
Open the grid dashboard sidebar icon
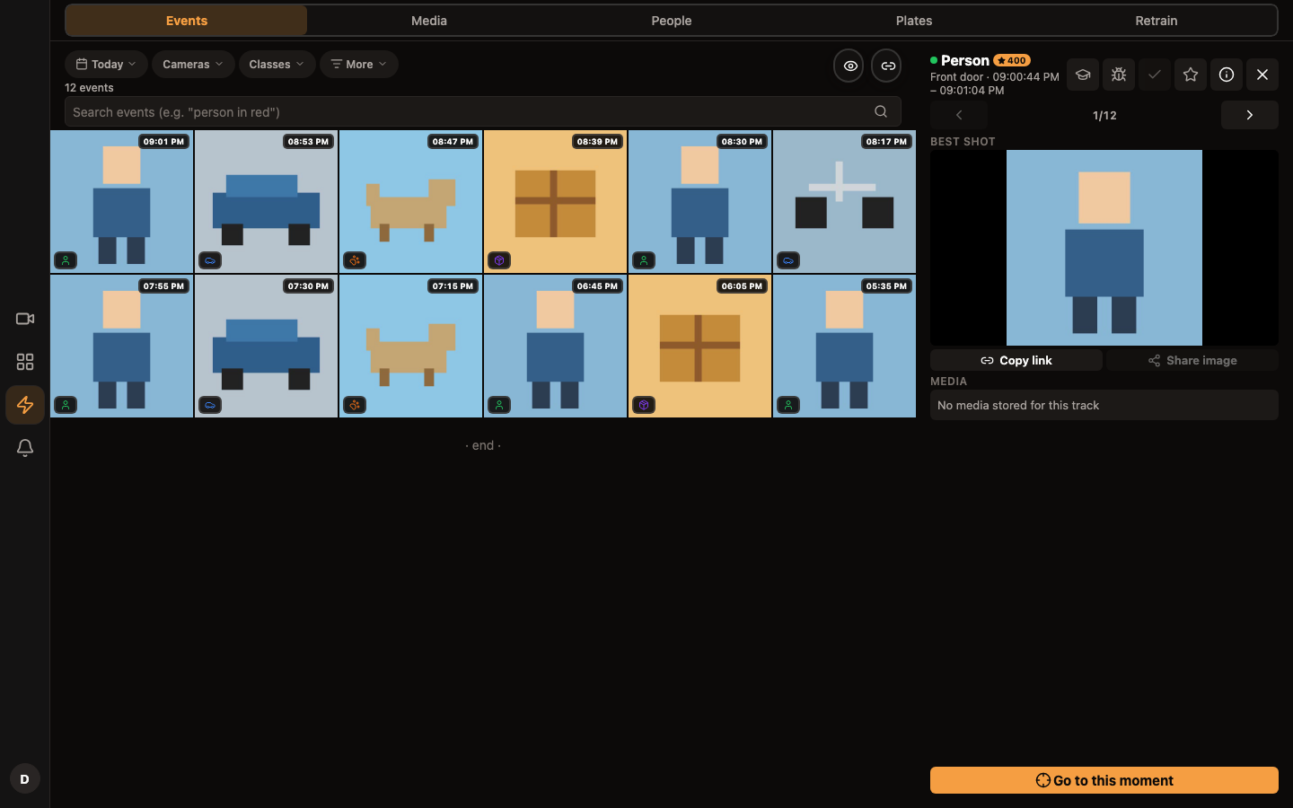point(25,362)
